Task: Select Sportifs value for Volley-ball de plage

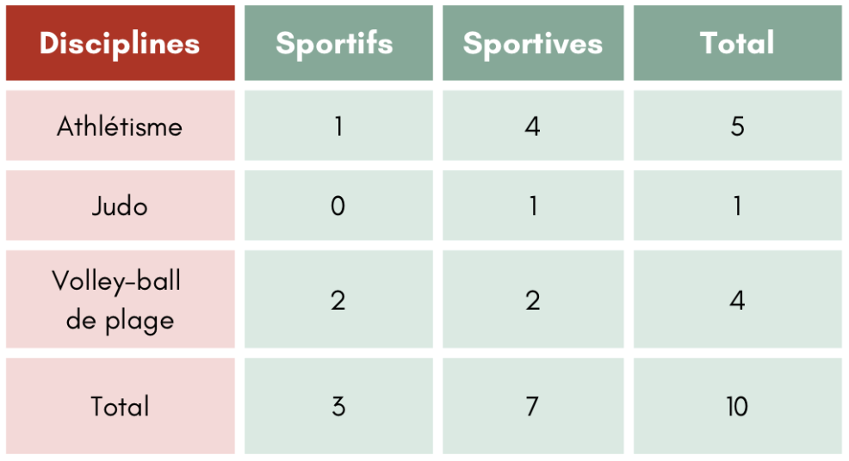Action: point(338,300)
